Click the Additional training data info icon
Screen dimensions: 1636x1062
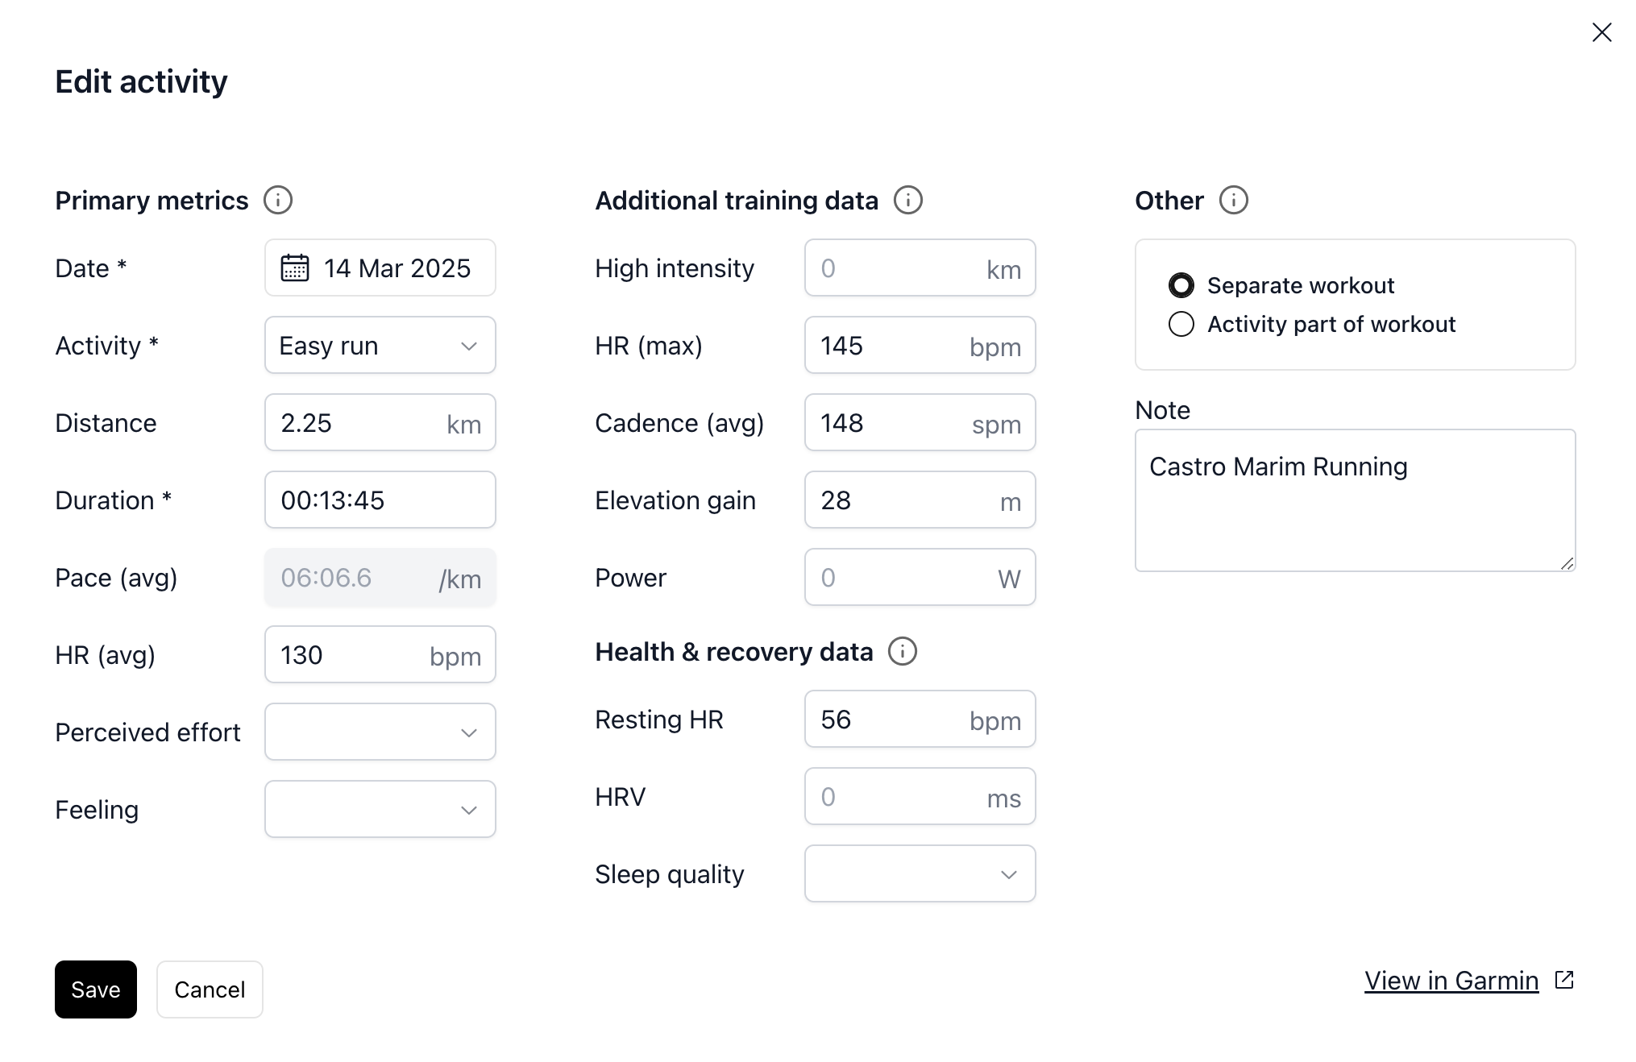coord(908,200)
